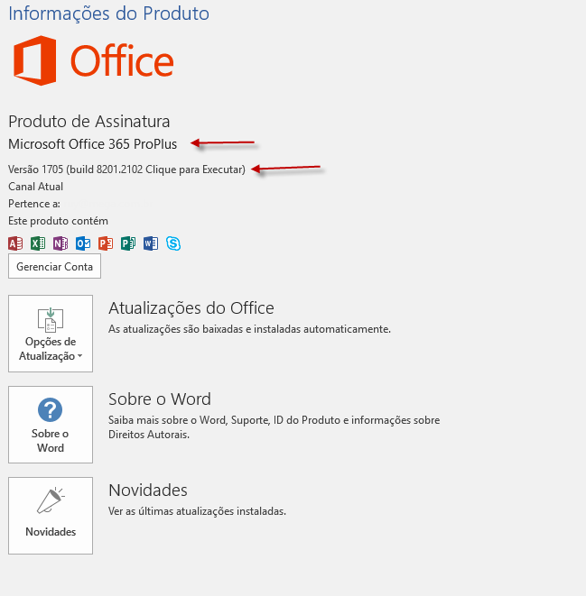Open Gerenciar Conta
Viewport: 586px width, 596px height.
tap(54, 267)
